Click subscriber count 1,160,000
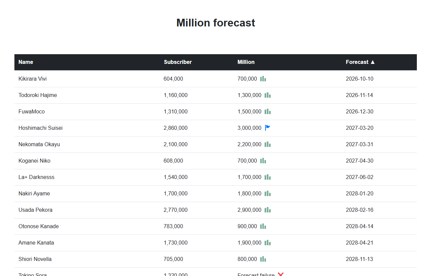This screenshot has height=276, width=441. (x=176, y=95)
